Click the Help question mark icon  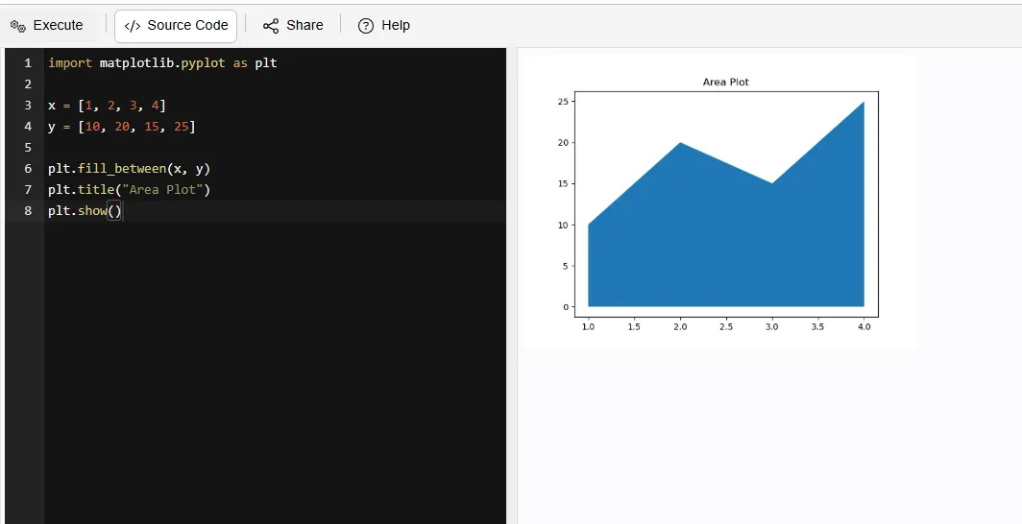click(366, 25)
